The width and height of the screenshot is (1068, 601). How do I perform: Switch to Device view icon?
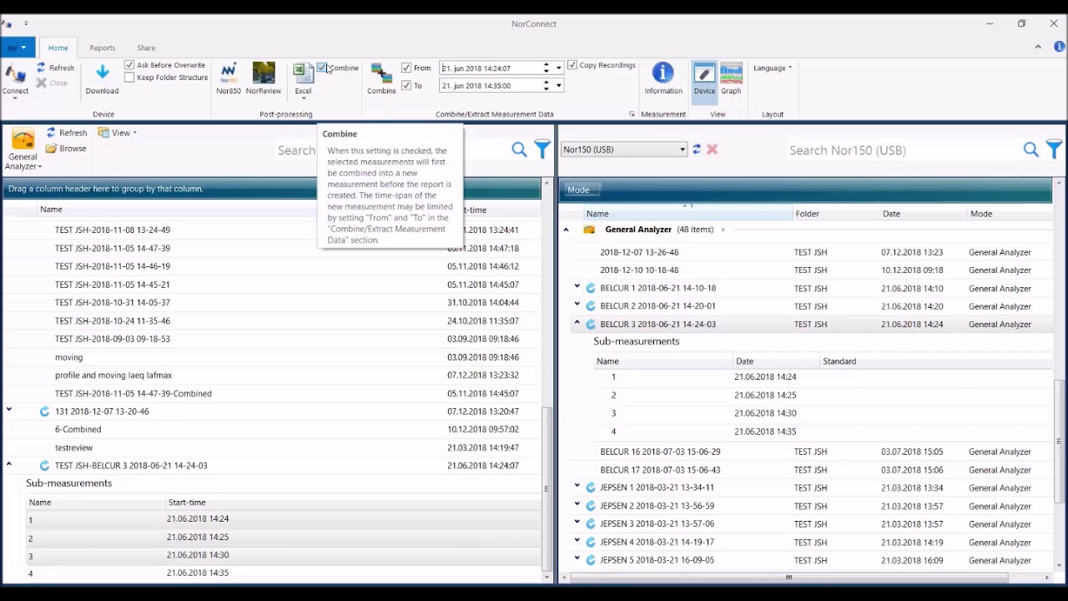pyautogui.click(x=704, y=73)
